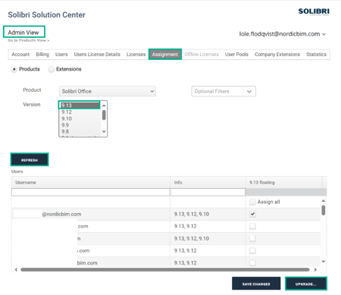Image resolution: width=341 pixels, height=295 pixels.
Task: Open the account menu for lole.flodqvist@nordicbim.com
Action: click(x=283, y=34)
